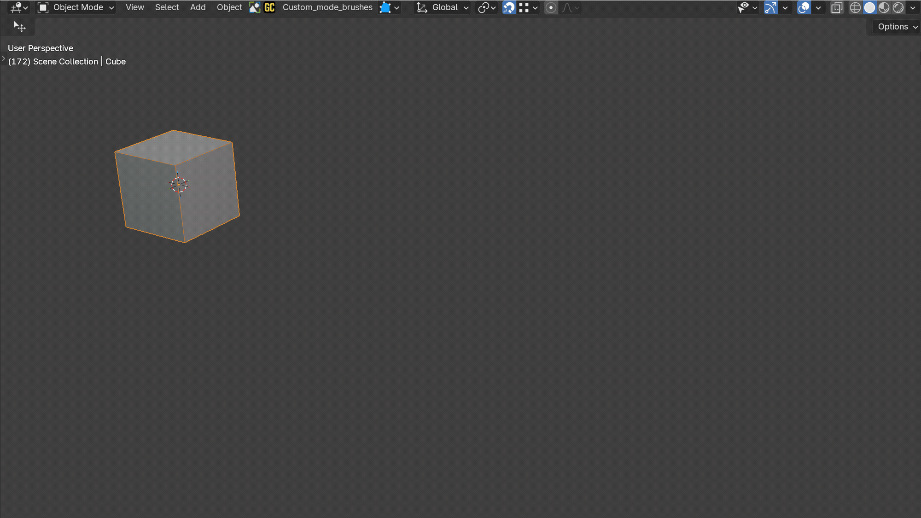The width and height of the screenshot is (921, 518).
Task: Open snapping options grid dropdown
Action: pyautogui.click(x=528, y=7)
